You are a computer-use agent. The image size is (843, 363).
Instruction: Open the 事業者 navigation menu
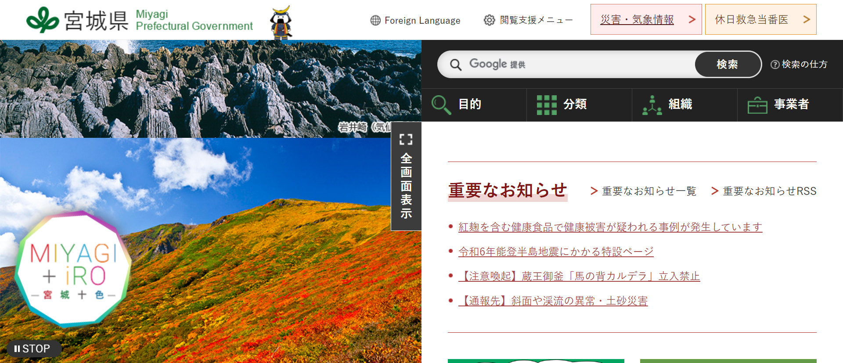click(x=790, y=105)
